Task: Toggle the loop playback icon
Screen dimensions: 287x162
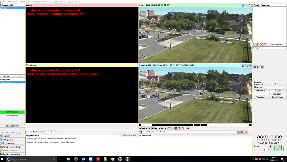Action: (x=169, y=128)
